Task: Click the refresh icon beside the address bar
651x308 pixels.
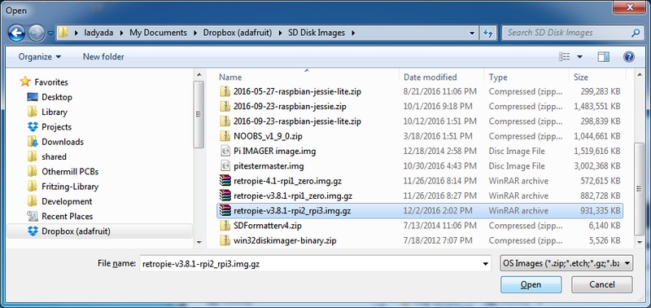Action: tap(487, 33)
